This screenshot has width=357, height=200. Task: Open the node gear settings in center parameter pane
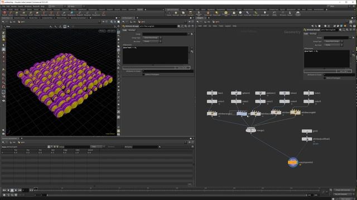coord(178,26)
